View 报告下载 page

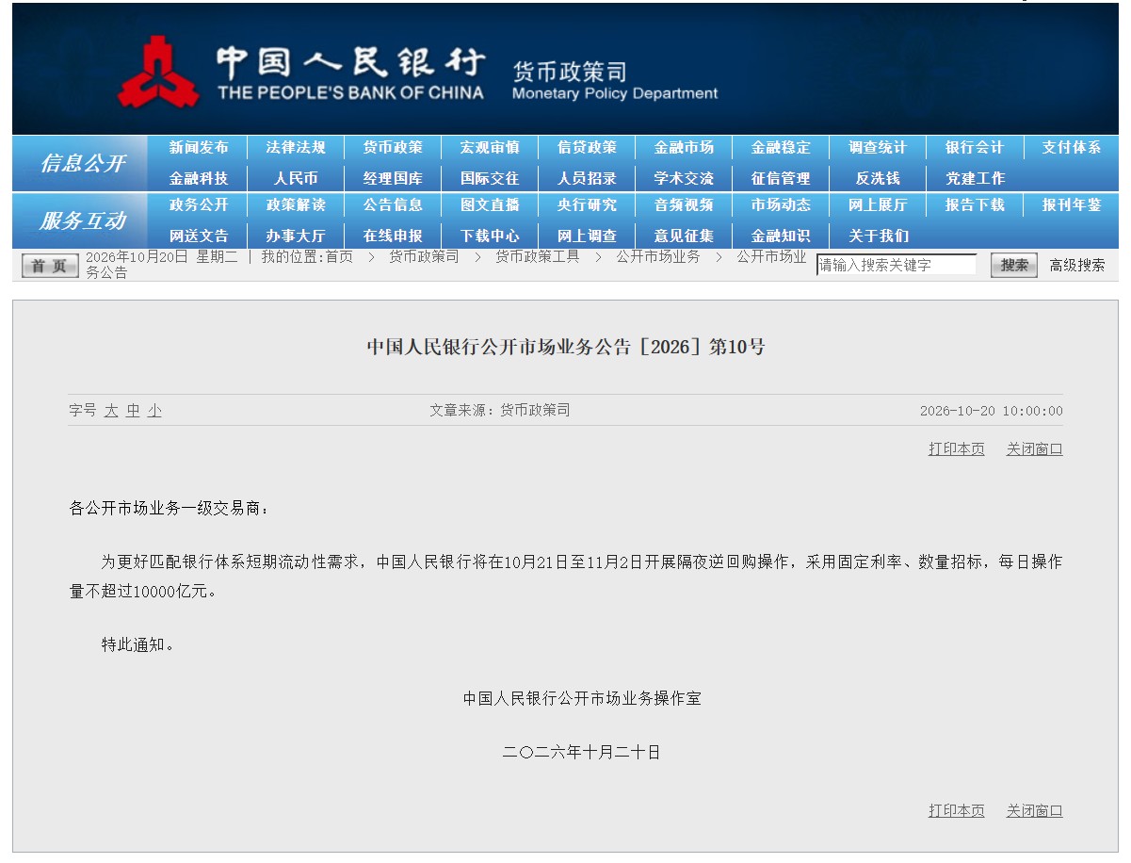point(975,205)
